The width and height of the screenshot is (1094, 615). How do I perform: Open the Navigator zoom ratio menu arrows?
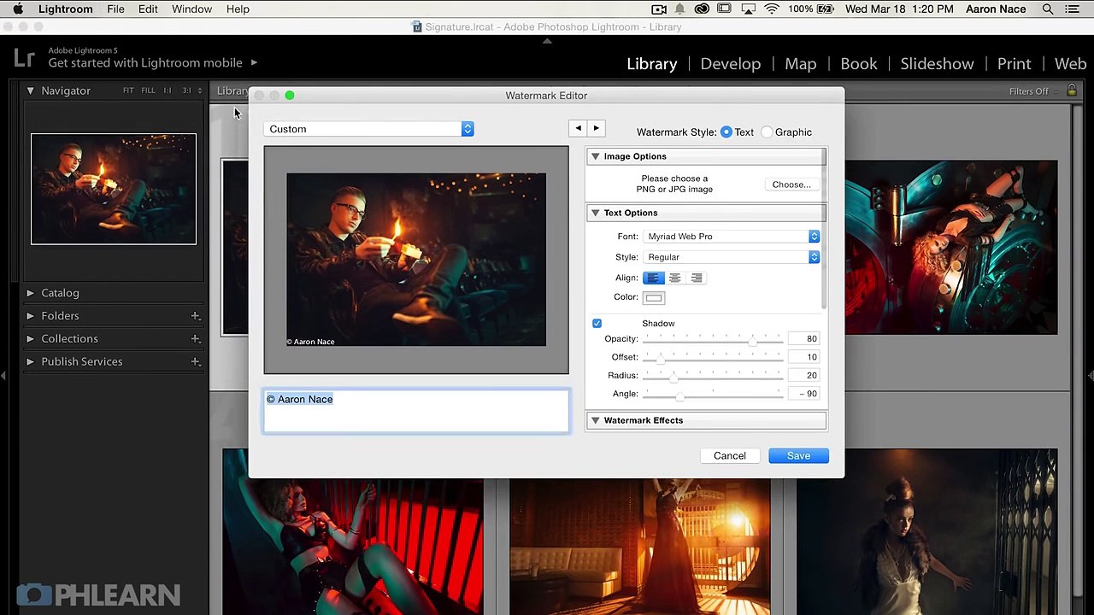(200, 91)
